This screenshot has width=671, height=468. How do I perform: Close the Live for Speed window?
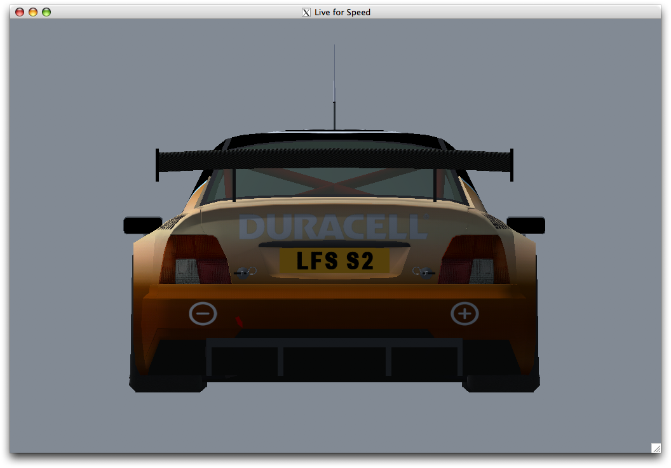[x=20, y=12]
